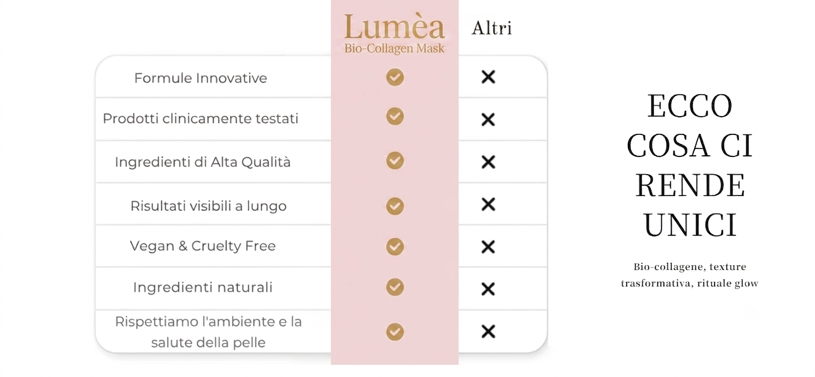Click the gold checkmark for Prodotti clinicamente testati
The image size is (815, 377).
[x=395, y=116]
